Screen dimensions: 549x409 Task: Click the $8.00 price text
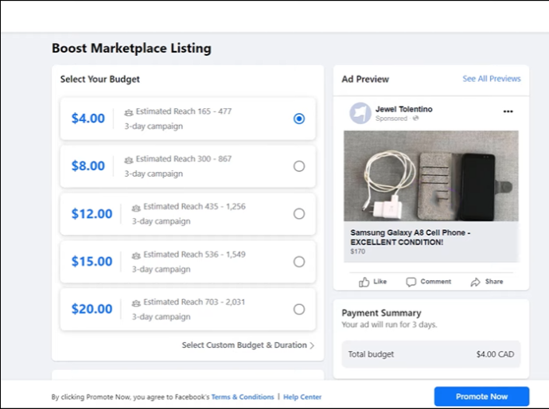coord(88,166)
